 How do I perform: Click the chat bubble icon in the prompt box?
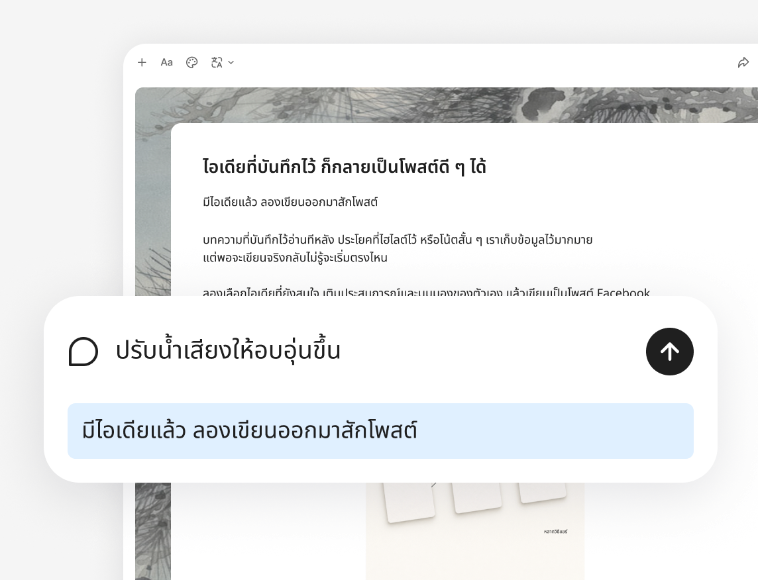(83, 352)
